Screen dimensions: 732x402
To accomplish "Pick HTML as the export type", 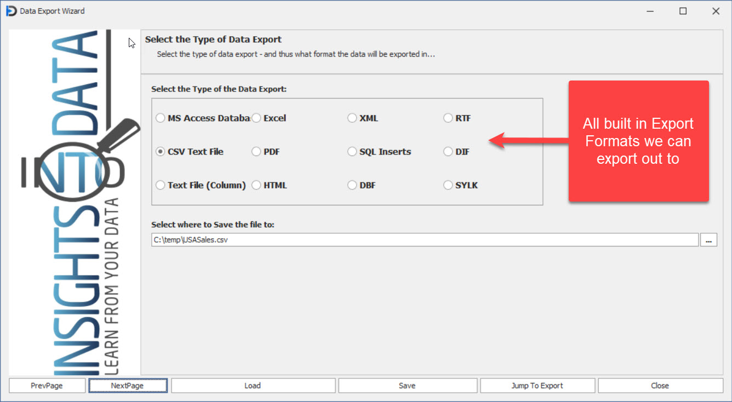I will (256, 185).
